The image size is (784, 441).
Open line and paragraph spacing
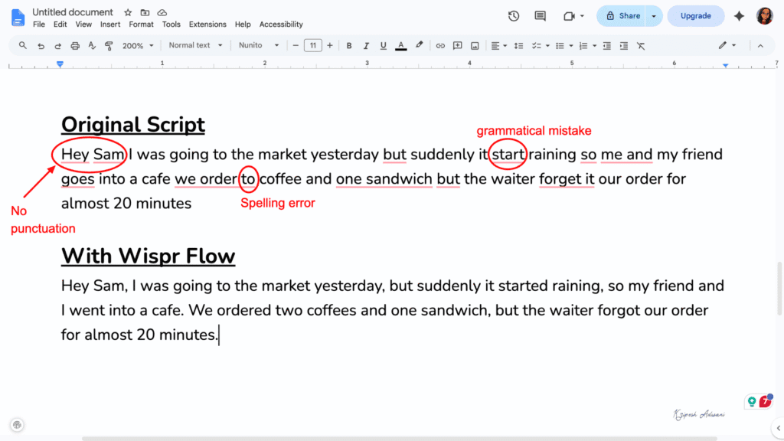(x=518, y=46)
